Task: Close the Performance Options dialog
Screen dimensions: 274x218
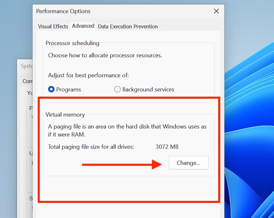Action: (x=216, y=11)
